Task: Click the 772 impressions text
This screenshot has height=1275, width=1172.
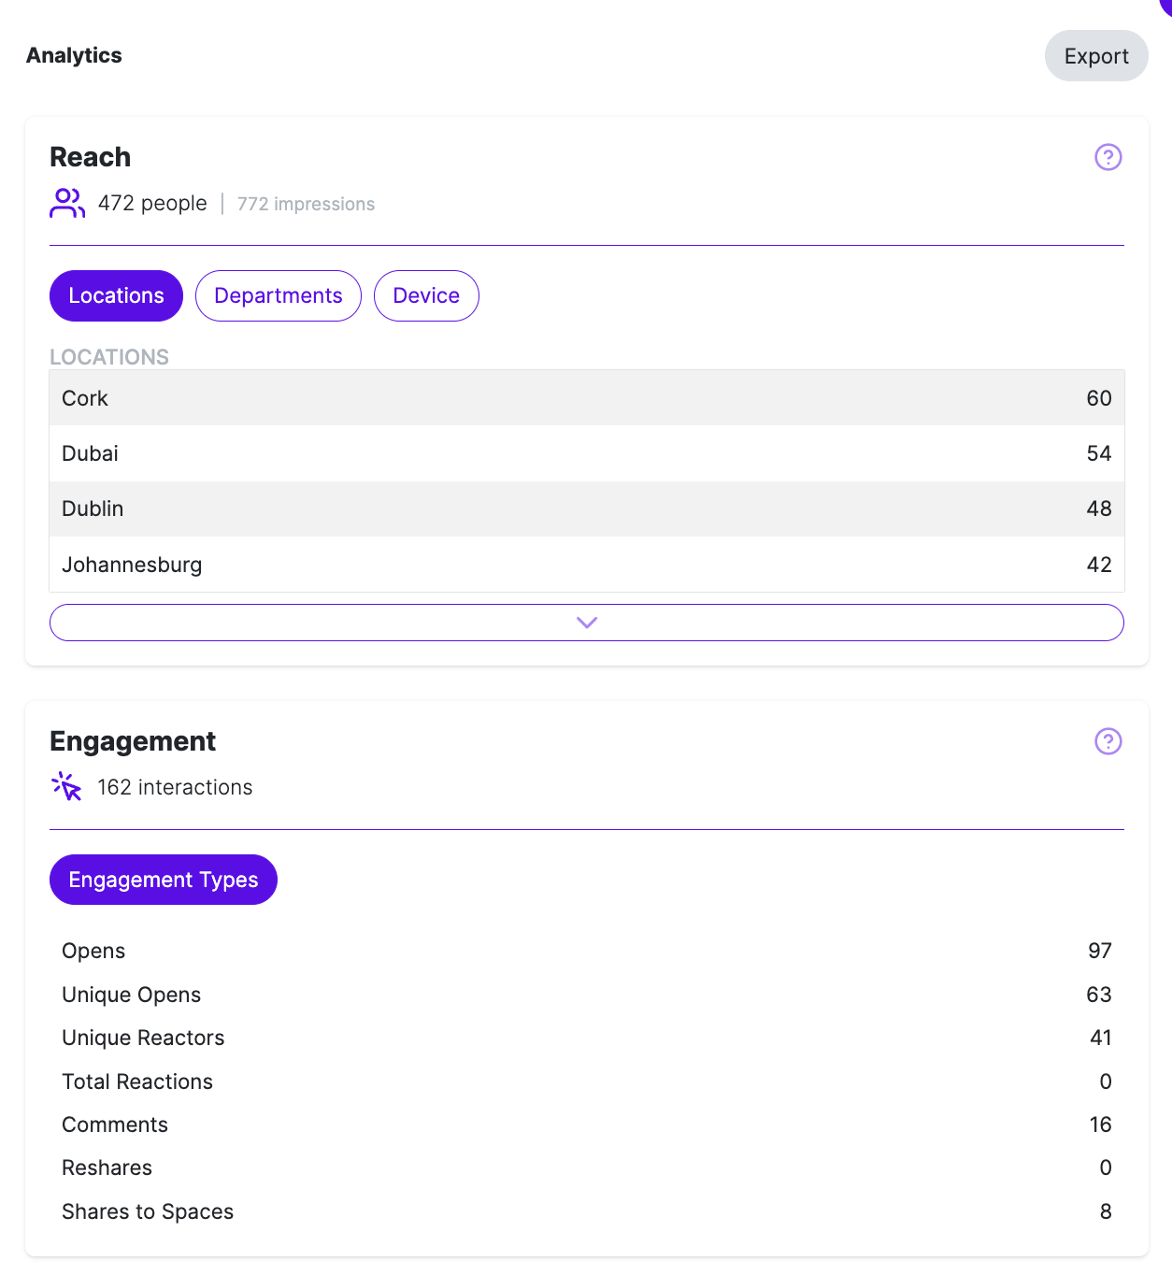Action: pyautogui.click(x=306, y=204)
